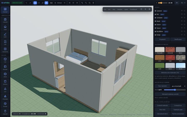Click the ARHITECTURĂ mode badge
187x117 pixels.
[x=17, y=3]
